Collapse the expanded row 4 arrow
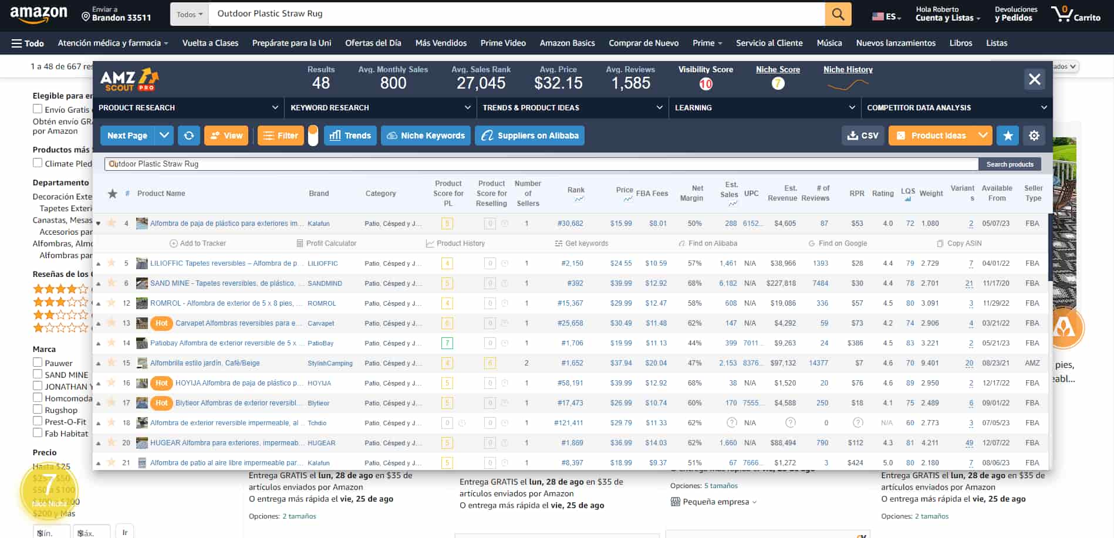The height and width of the screenshot is (538, 1114). pyautogui.click(x=99, y=224)
